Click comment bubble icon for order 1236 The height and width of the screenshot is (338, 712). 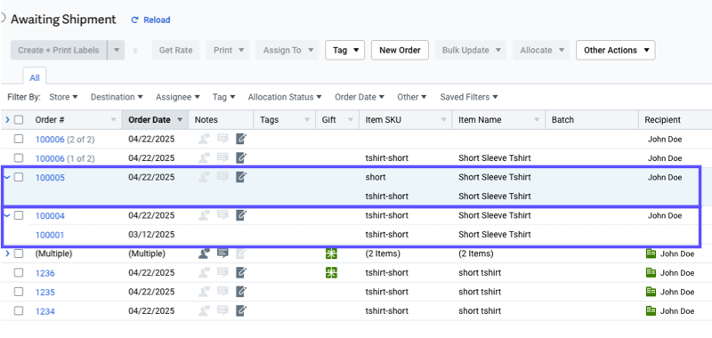pyautogui.click(x=222, y=273)
